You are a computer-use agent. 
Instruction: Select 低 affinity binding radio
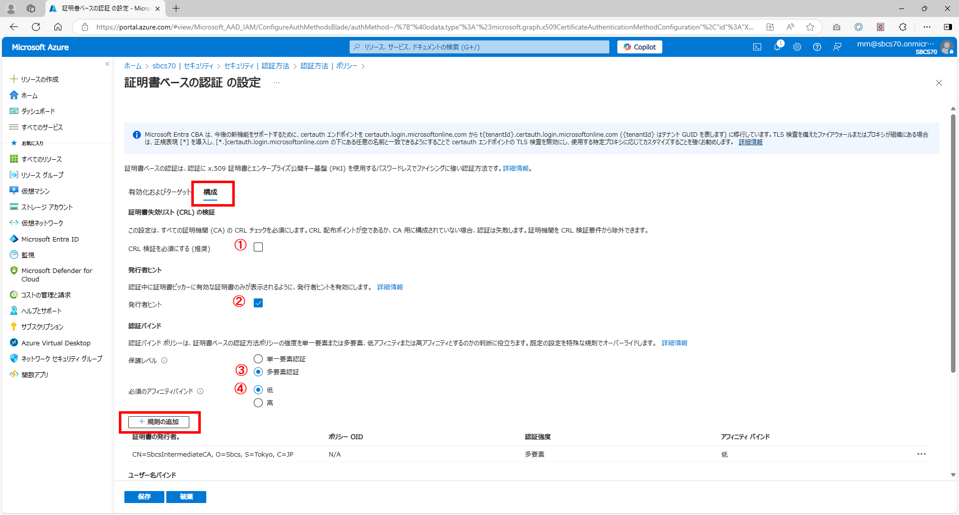[x=258, y=390]
